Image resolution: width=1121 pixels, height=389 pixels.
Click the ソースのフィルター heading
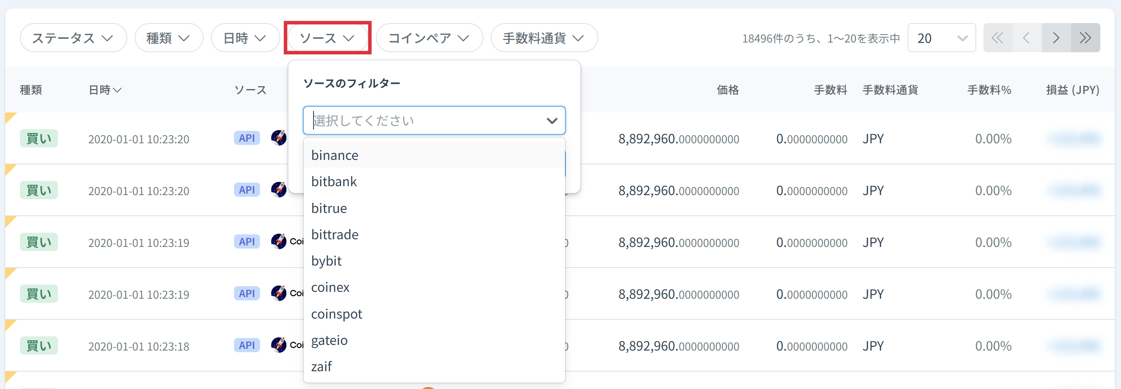352,83
